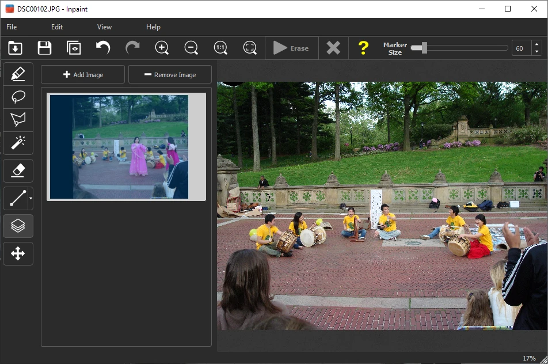Screen dimensions: 548x364
Task: Expand the Guide Line tool dropdown arrow
Action: [30, 199]
